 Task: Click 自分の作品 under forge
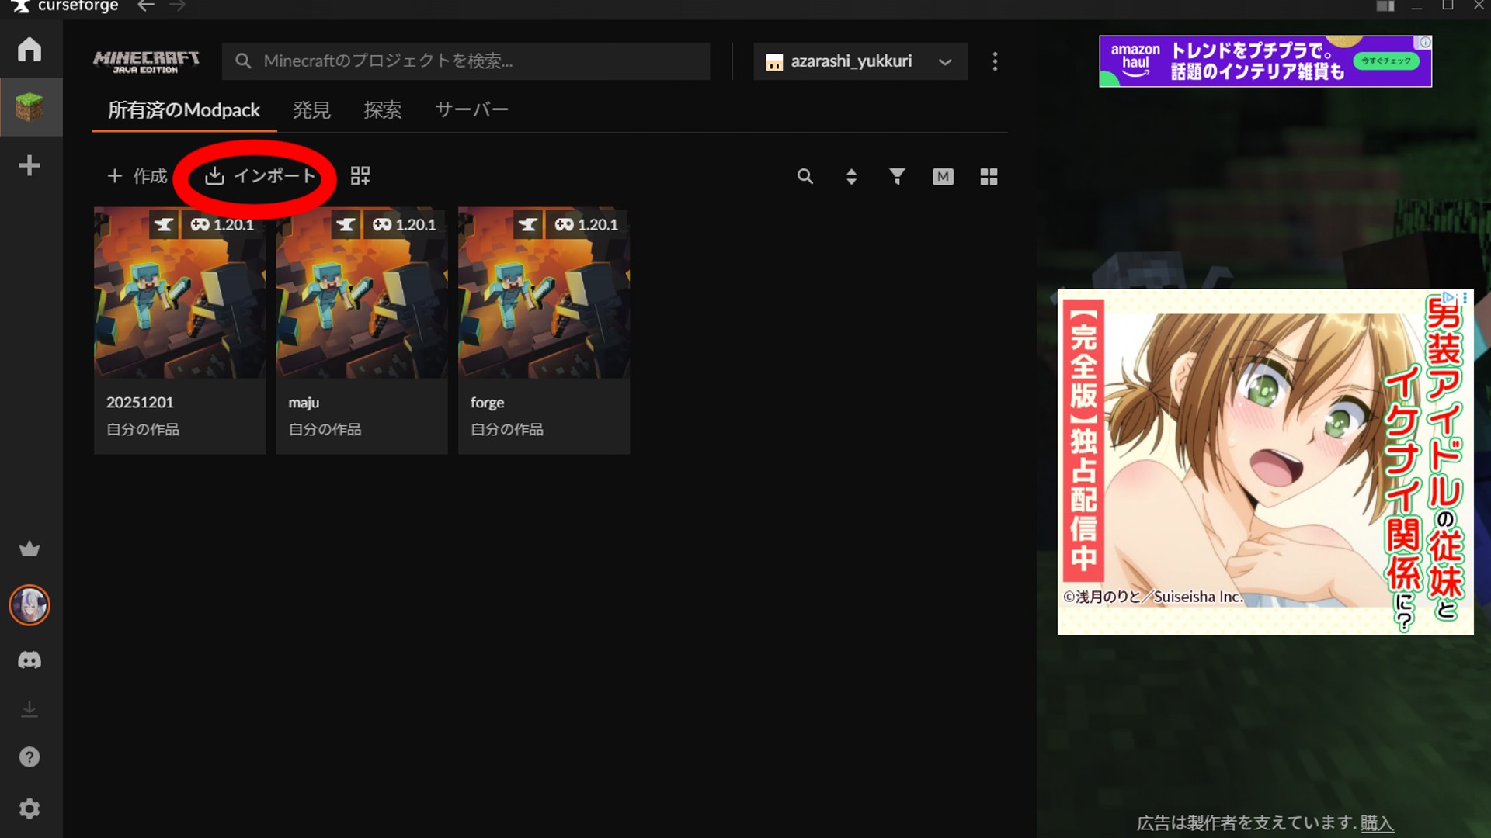click(507, 429)
